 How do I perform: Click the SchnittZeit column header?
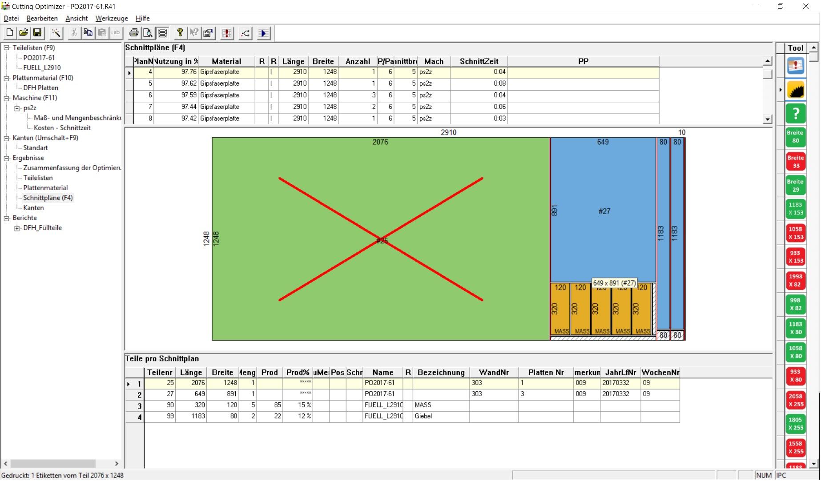coord(479,61)
